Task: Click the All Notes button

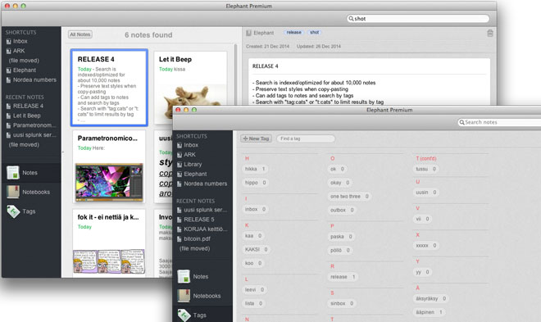Action: click(x=80, y=34)
